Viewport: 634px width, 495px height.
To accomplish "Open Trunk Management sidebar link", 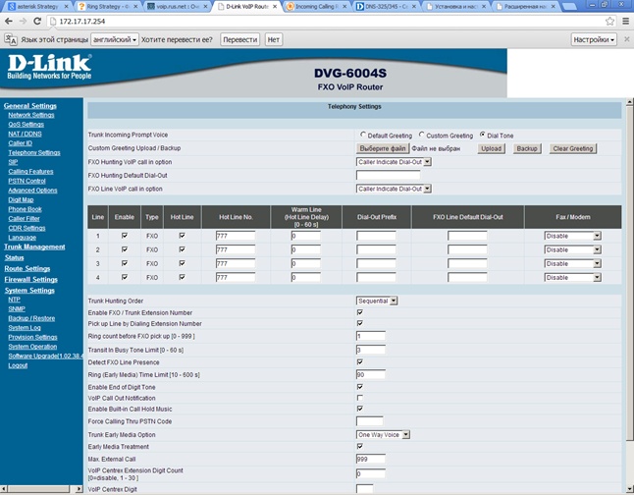I will (x=34, y=247).
